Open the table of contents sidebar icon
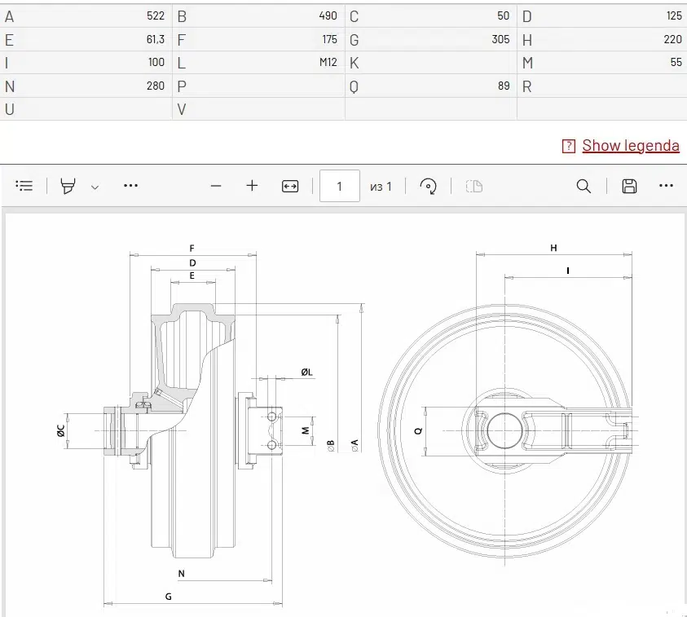This screenshot has height=617, width=687. 24,186
